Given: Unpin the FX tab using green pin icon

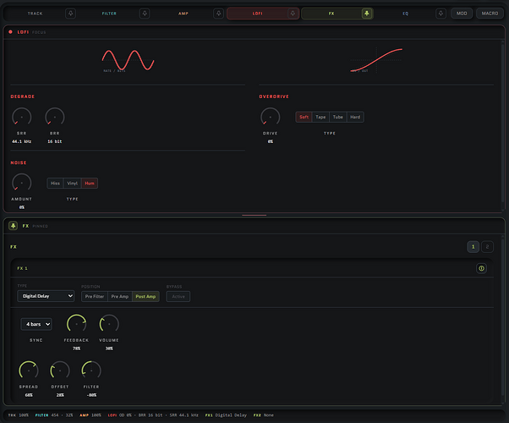Looking at the screenshot, I should coord(366,14).
